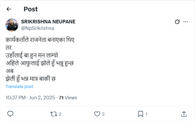195x123 pixels.
Task: Open the share post upload icon
Action: (x=184, y=114)
